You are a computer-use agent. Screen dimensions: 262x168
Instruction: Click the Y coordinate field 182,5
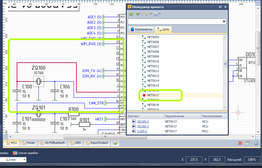pos(217,160)
